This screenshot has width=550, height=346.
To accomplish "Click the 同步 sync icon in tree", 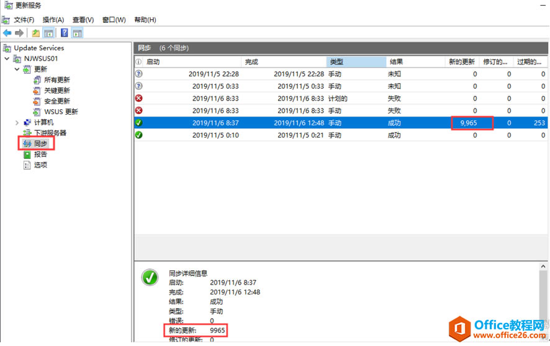I will 27,144.
